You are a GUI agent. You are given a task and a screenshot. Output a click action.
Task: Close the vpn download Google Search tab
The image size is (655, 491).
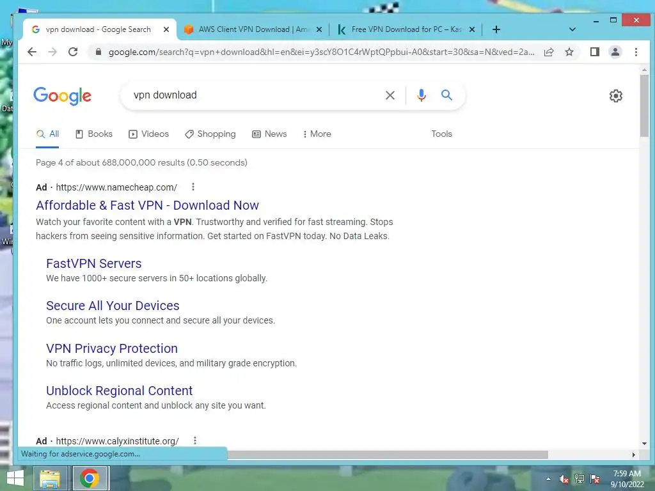pyautogui.click(x=166, y=29)
